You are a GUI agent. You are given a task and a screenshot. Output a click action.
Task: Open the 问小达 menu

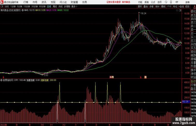point(63,2)
